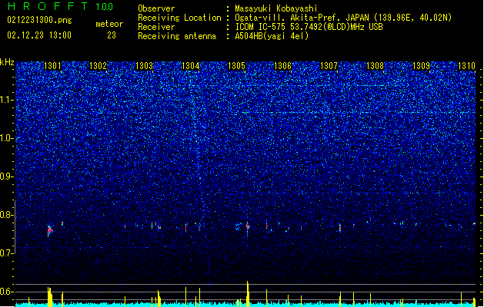Click the Receiver label

coord(156,27)
